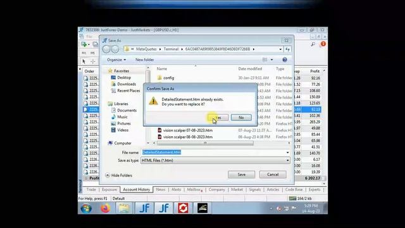Image resolution: width=405 pixels, height=228 pixels.
Task: Decline replace with No button
Action: [241, 118]
